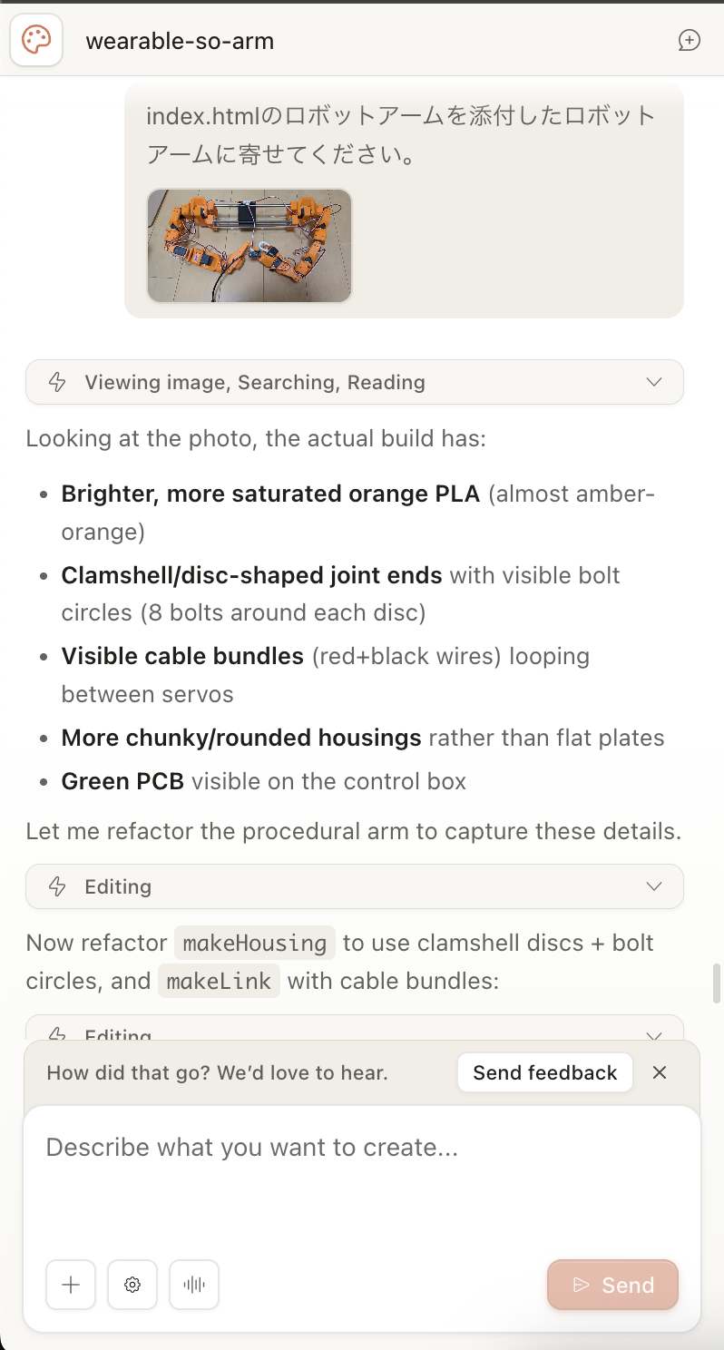The width and height of the screenshot is (724, 1350).
Task: Click the makeHousing code label
Action: [x=255, y=943]
